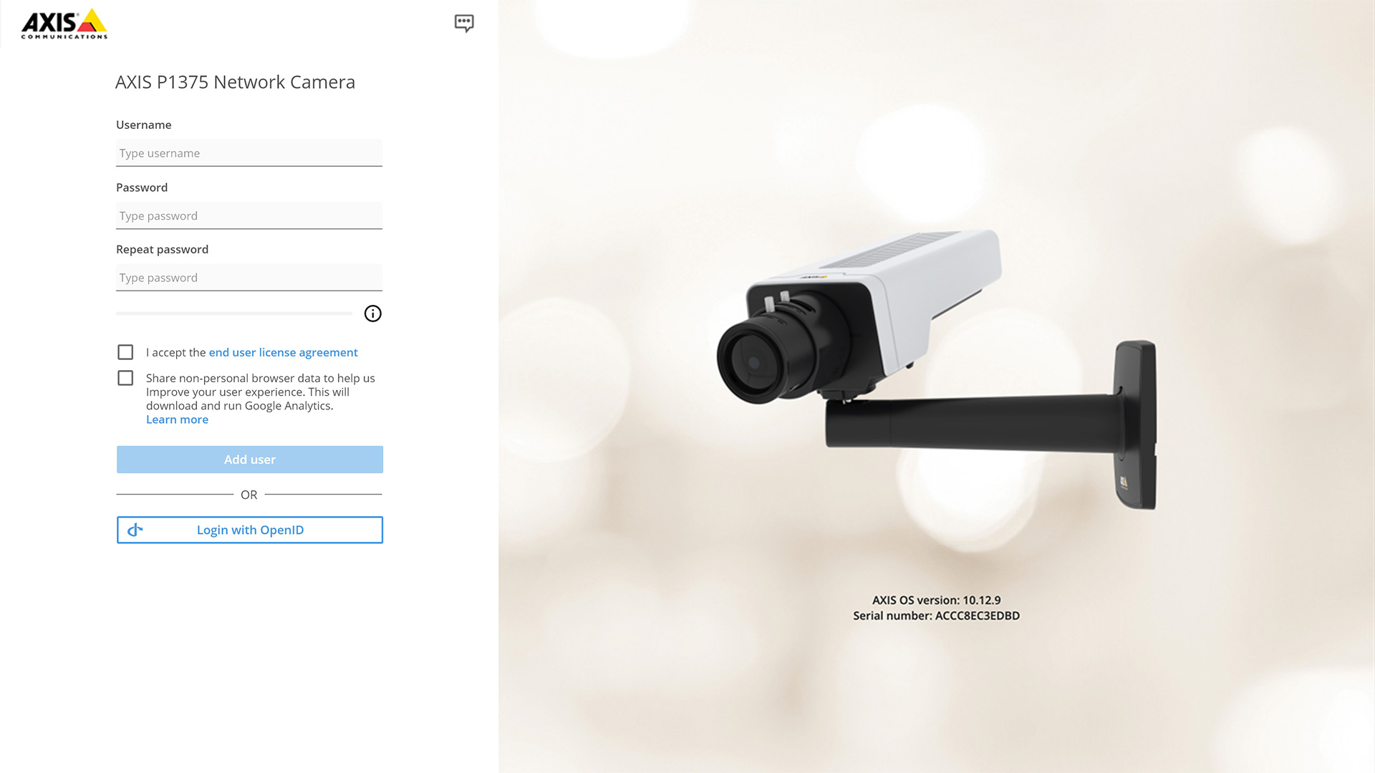Click the AXIS P1375 camera product image
1375x773 pixels.
936,370
